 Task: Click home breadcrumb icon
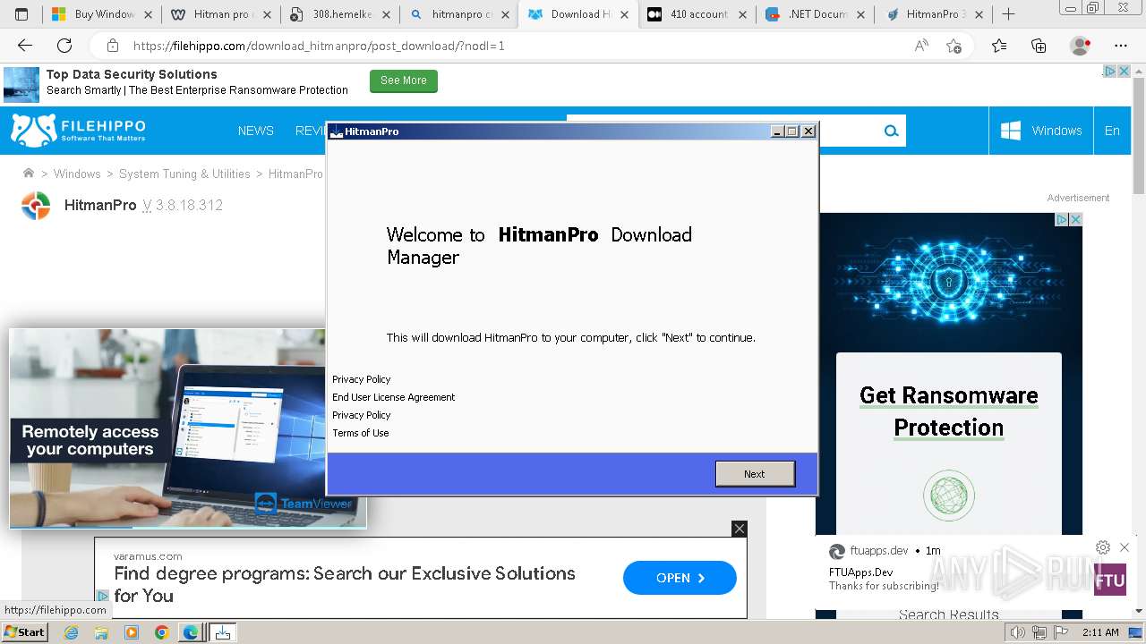click(29, 174)
